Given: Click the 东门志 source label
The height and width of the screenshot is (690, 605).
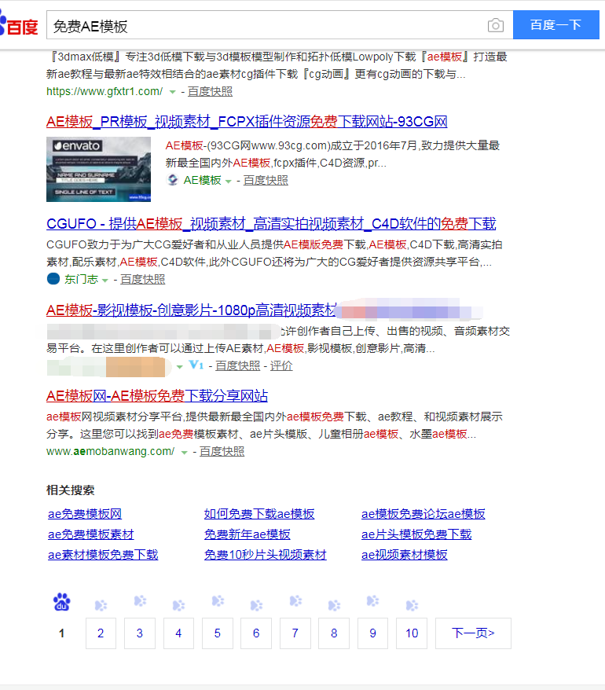Looking at the screenshot, I should (x=81, y=279).
